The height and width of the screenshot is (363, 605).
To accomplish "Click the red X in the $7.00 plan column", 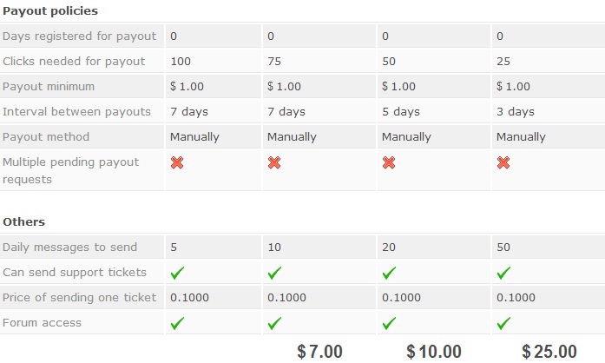I will 274,162.
